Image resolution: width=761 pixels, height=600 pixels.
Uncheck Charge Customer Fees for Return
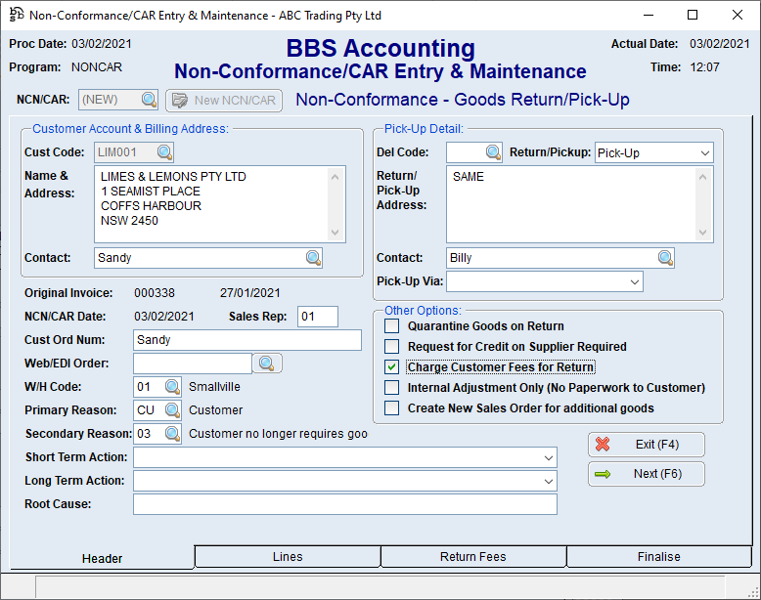(x=392, y=367)
